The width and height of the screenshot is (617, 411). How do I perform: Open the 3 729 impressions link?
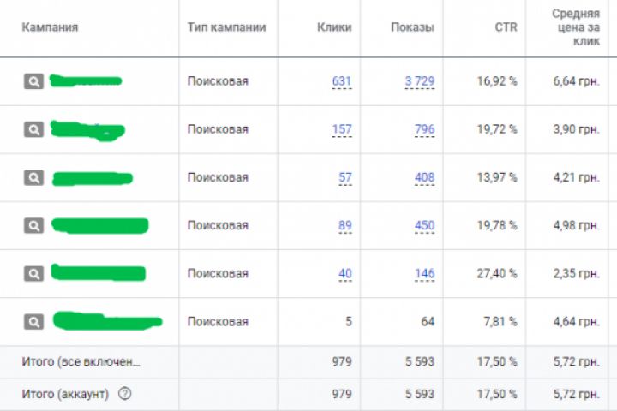coord(420,81)
